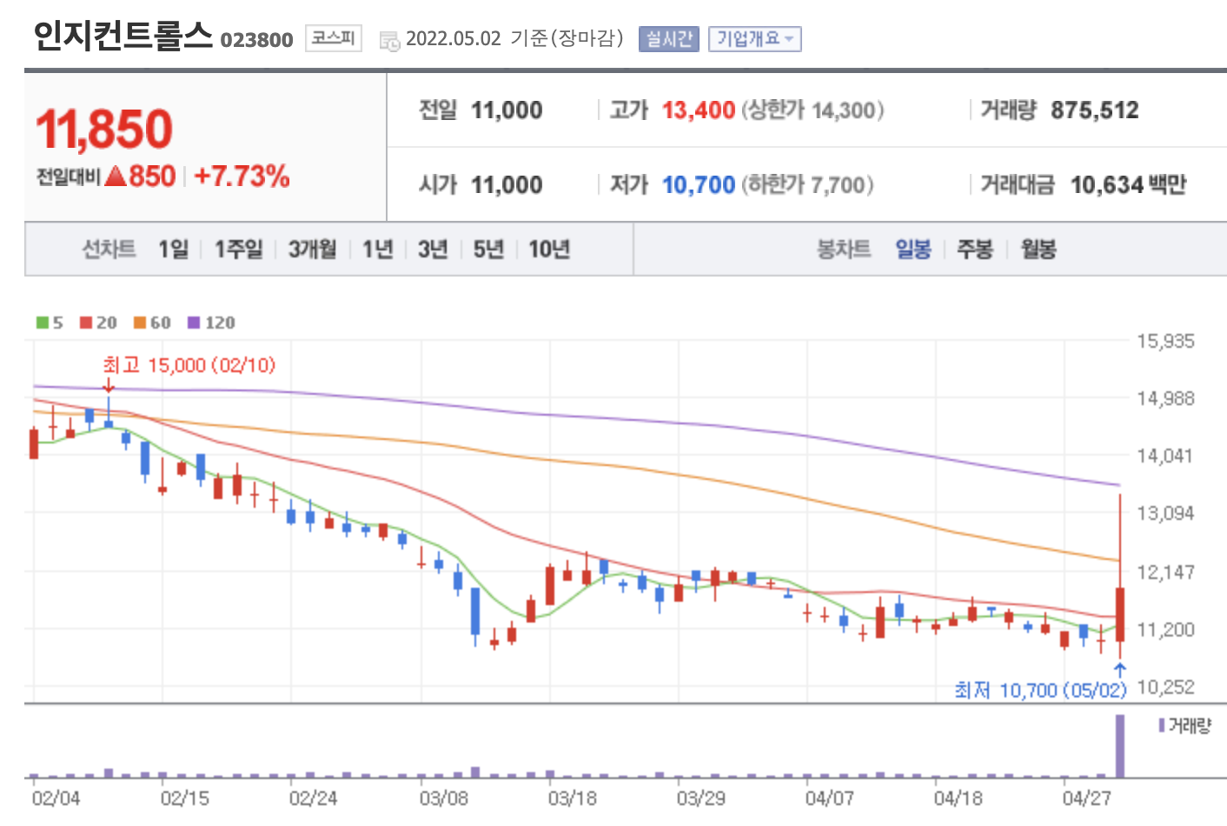The height and width of the screenshot is (826, 1227).
Task: Select the 3년 line chart period
Action: 433,250
